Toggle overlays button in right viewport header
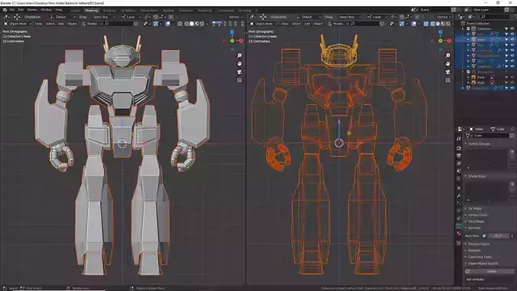Viewport: 517px width, 291px height. [x=414, y=24]
